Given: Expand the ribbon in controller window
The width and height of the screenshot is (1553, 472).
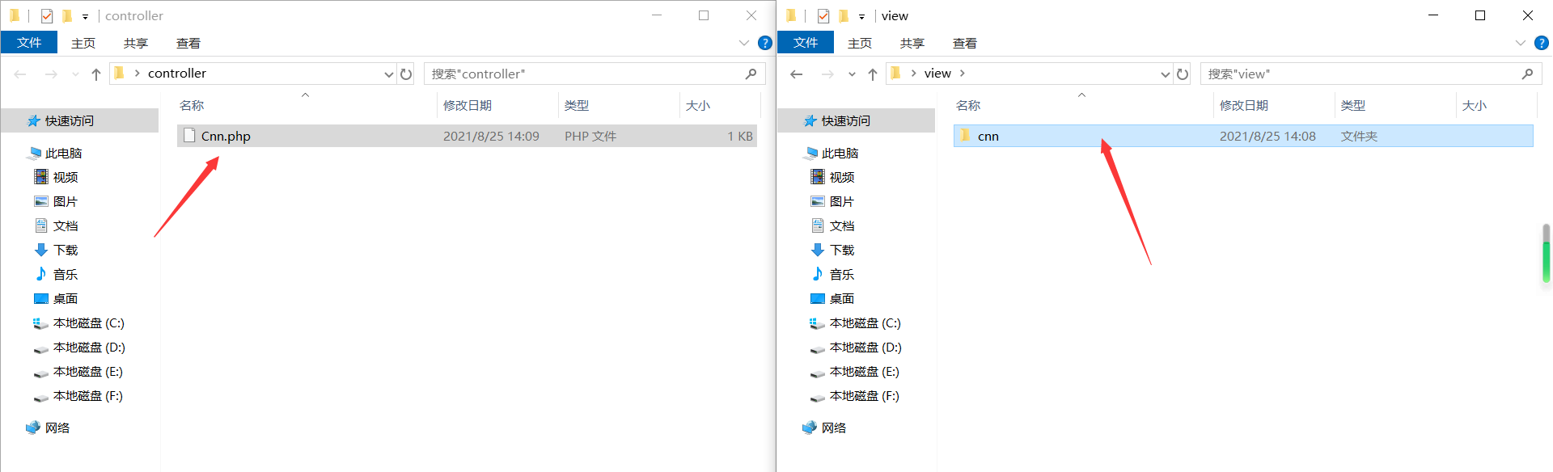Looking at the screenshot, I should tap(744, 43).
